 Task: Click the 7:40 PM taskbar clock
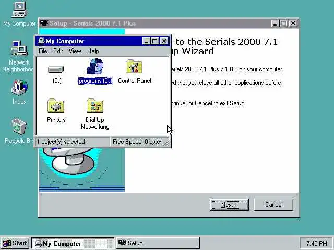(316, 243)
